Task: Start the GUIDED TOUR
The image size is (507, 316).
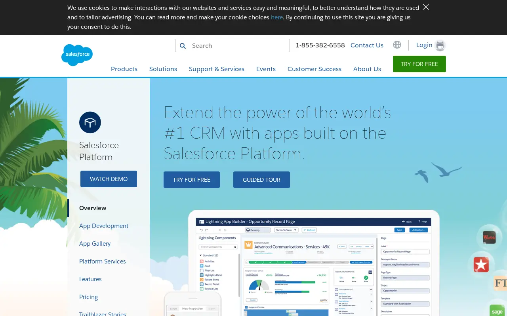Action: (x=261, y=180)
